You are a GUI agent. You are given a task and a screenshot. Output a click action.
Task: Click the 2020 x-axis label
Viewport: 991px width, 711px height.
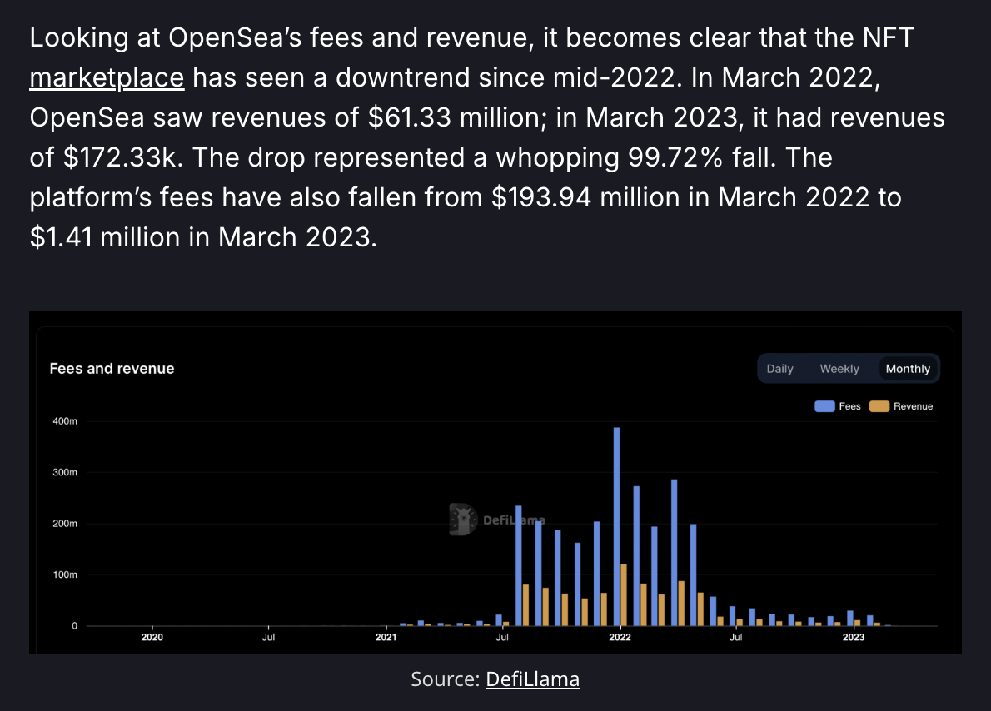(x=152, y=637)
